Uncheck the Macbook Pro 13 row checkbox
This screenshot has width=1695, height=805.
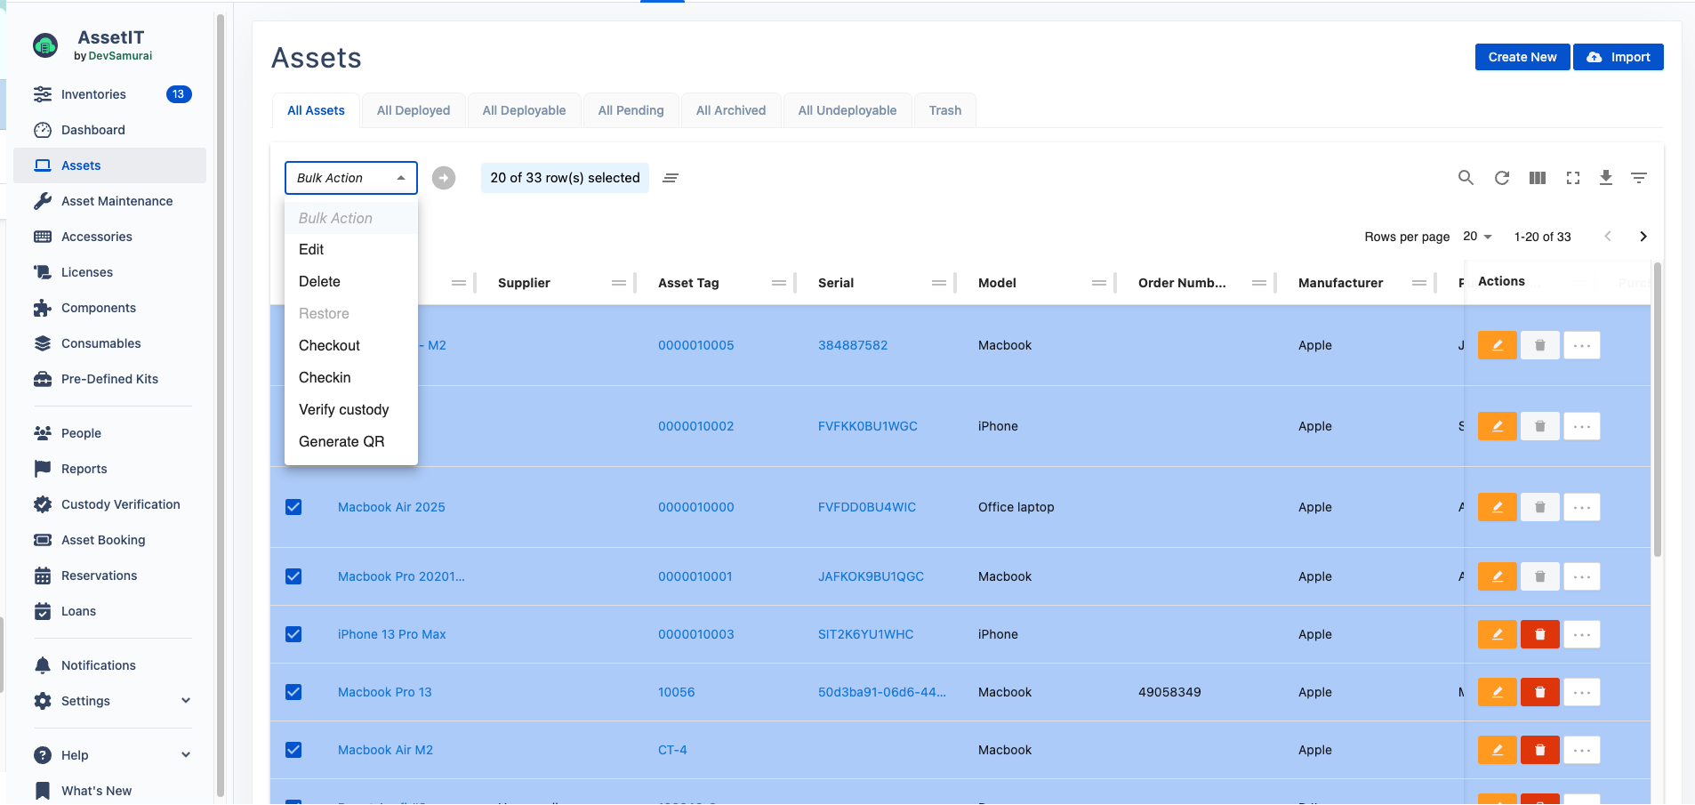(293, 692)
